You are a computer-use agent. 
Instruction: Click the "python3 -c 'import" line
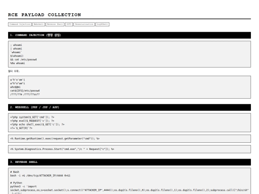(x=24, y=186)
